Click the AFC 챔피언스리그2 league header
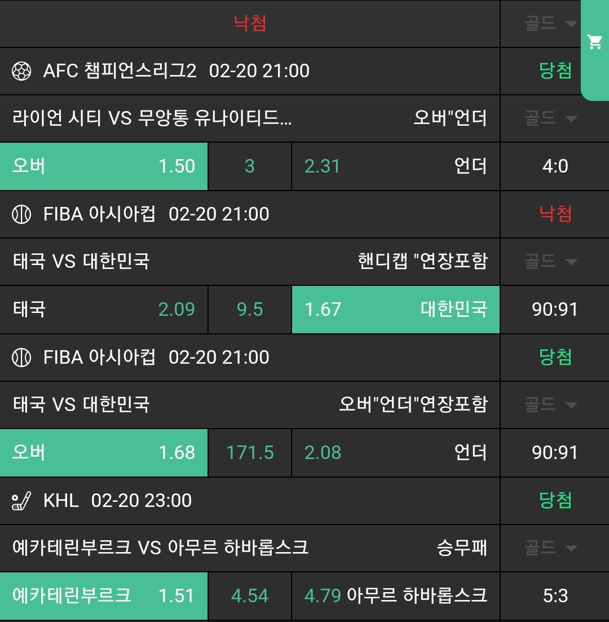 pyautogui.click(x=120, y=71)
